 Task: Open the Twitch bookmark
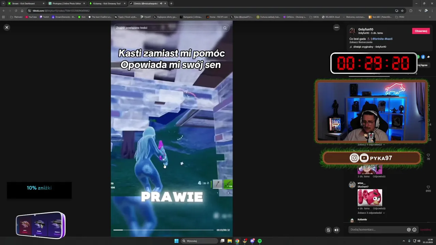tap(44, 17)
